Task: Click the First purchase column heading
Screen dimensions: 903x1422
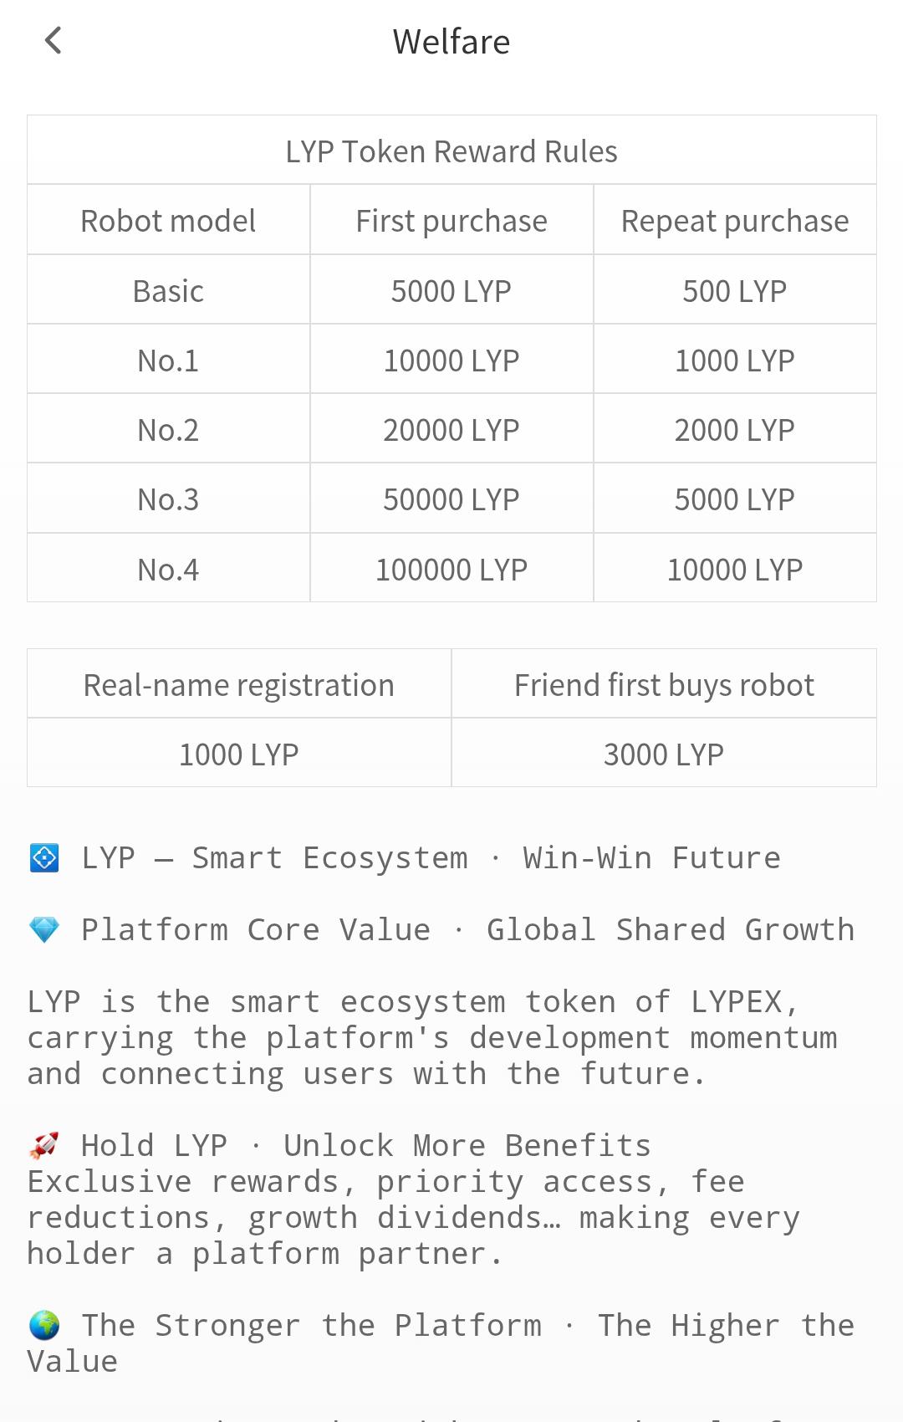Action: click(451, 220)
